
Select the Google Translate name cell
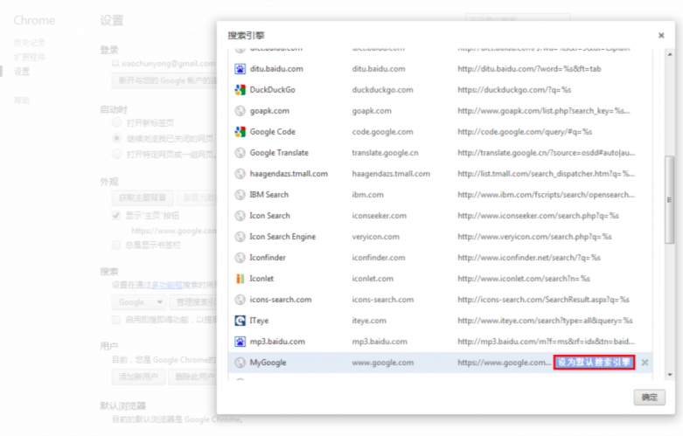pyautogui.click(x=279, y=153)
